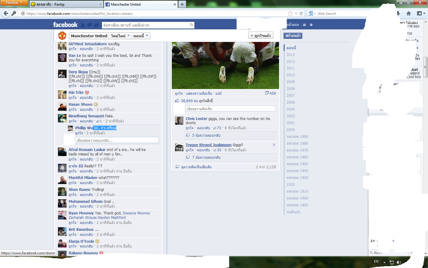428x268 pixels.
Task: Open the Facebook settings gear icon
Action: pyautogui.click(x=311, y=25)
